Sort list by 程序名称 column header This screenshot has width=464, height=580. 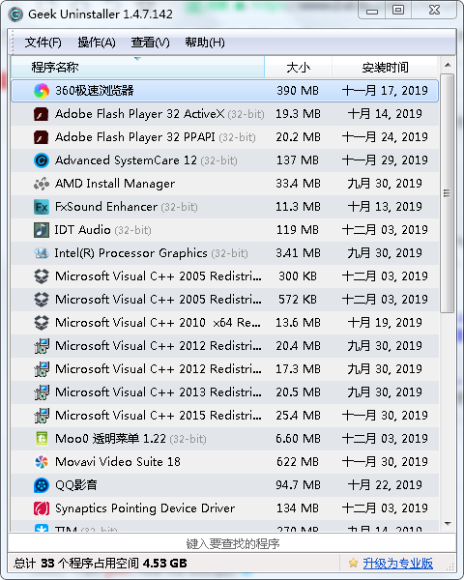click(137, 68)
